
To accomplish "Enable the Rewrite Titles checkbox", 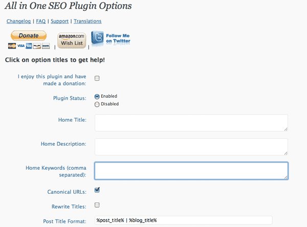I will click(97, 206).
